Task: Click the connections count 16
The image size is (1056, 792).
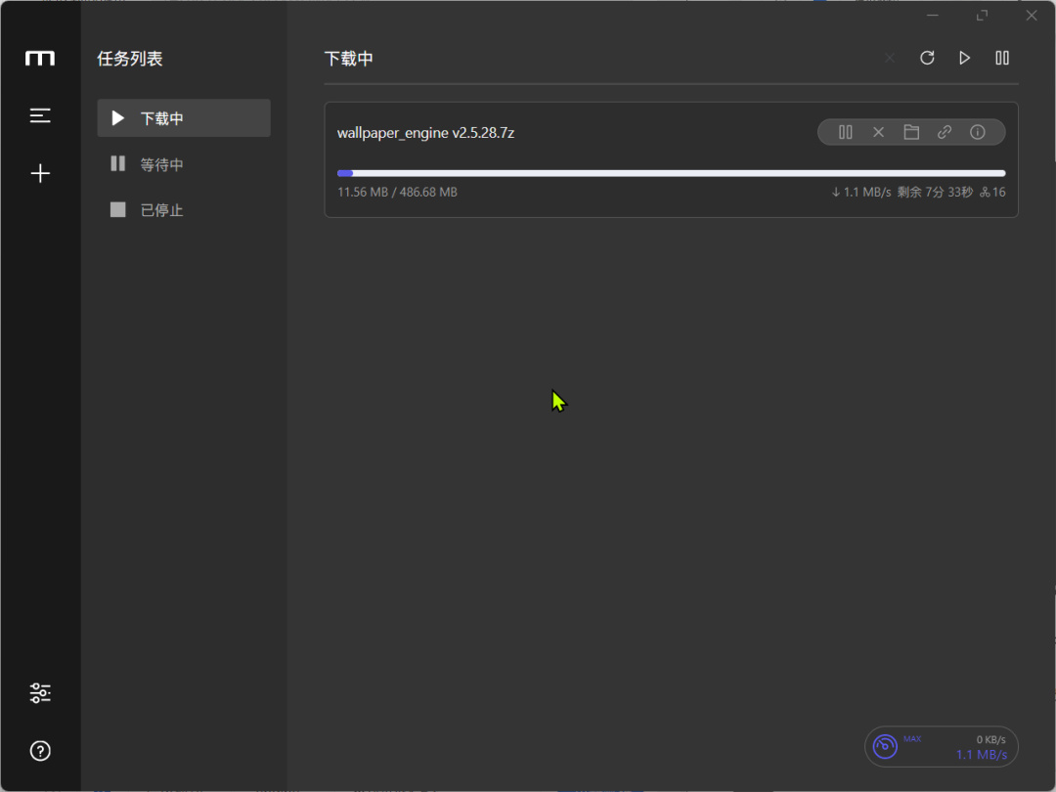Action: 992,192
